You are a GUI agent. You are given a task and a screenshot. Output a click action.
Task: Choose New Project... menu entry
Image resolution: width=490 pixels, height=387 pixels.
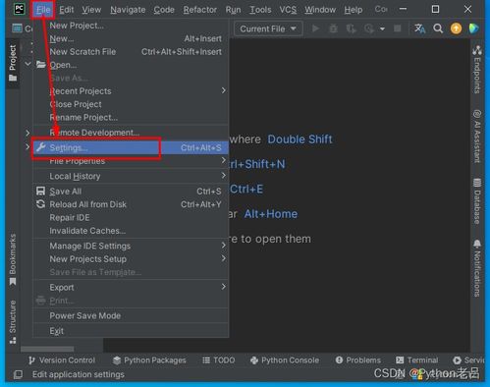pos(131,26)
